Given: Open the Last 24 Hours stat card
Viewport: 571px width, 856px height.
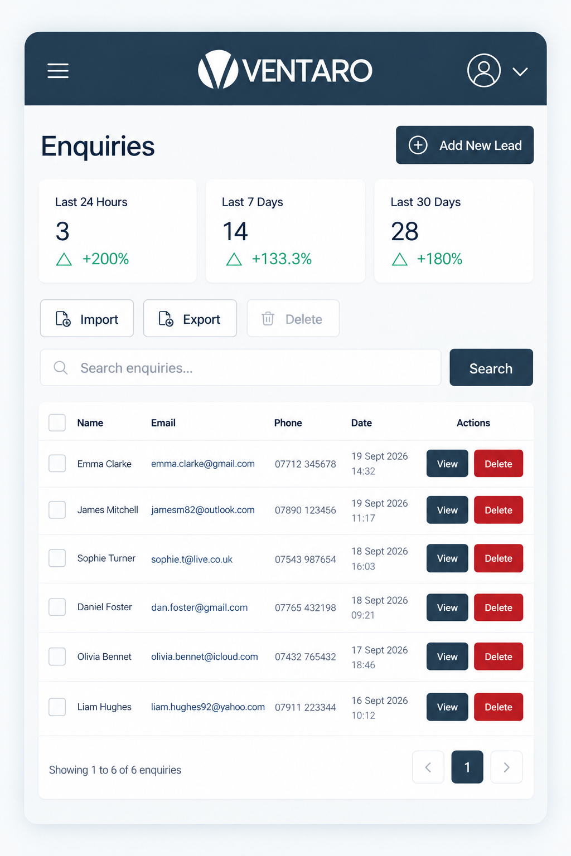Looking at the screenshot, I should [x=118, y=231].
